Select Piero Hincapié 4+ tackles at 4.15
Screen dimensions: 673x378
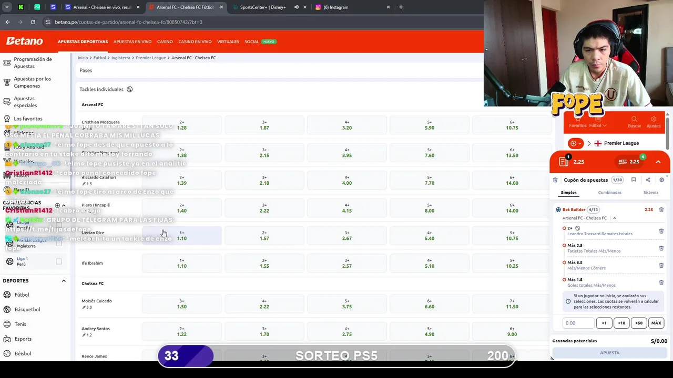347,208
